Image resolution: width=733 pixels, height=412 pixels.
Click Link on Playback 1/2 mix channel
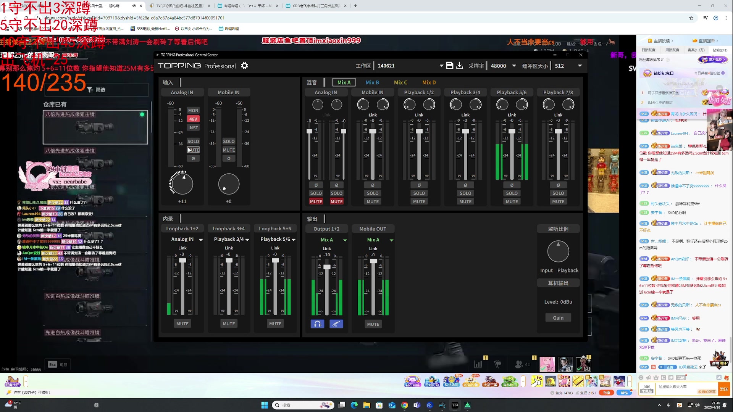[419, 115]
